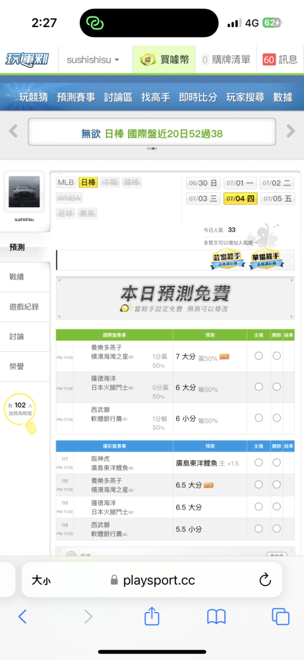Click the sushishisu profile avatar thumbnail

(24, 191)
